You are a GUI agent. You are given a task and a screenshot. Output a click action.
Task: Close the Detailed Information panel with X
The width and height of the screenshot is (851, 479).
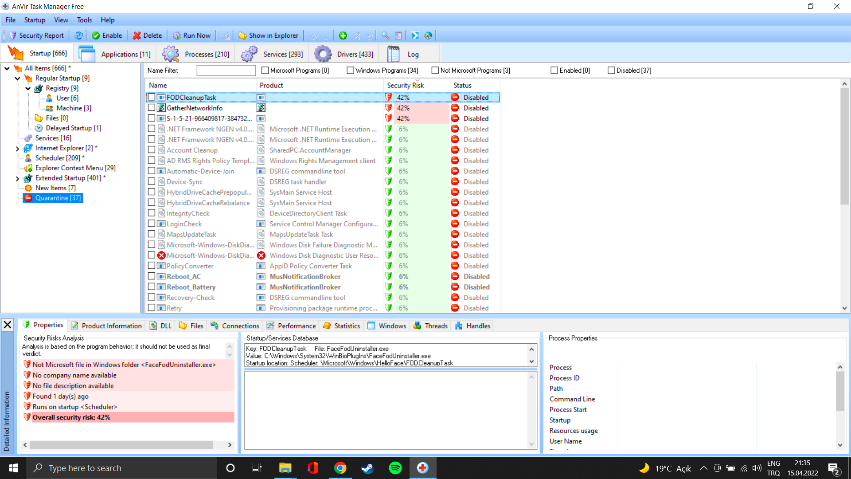coord(8,325)
